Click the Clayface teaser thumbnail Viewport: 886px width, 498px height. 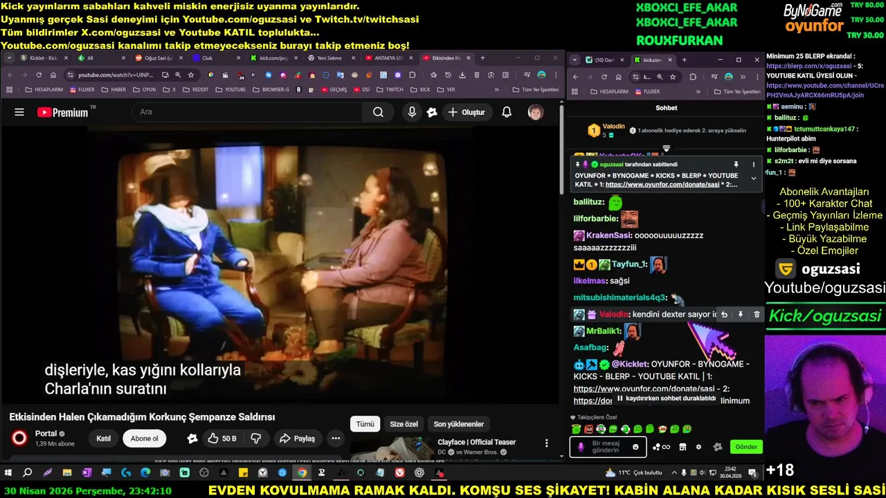(391, 448)
